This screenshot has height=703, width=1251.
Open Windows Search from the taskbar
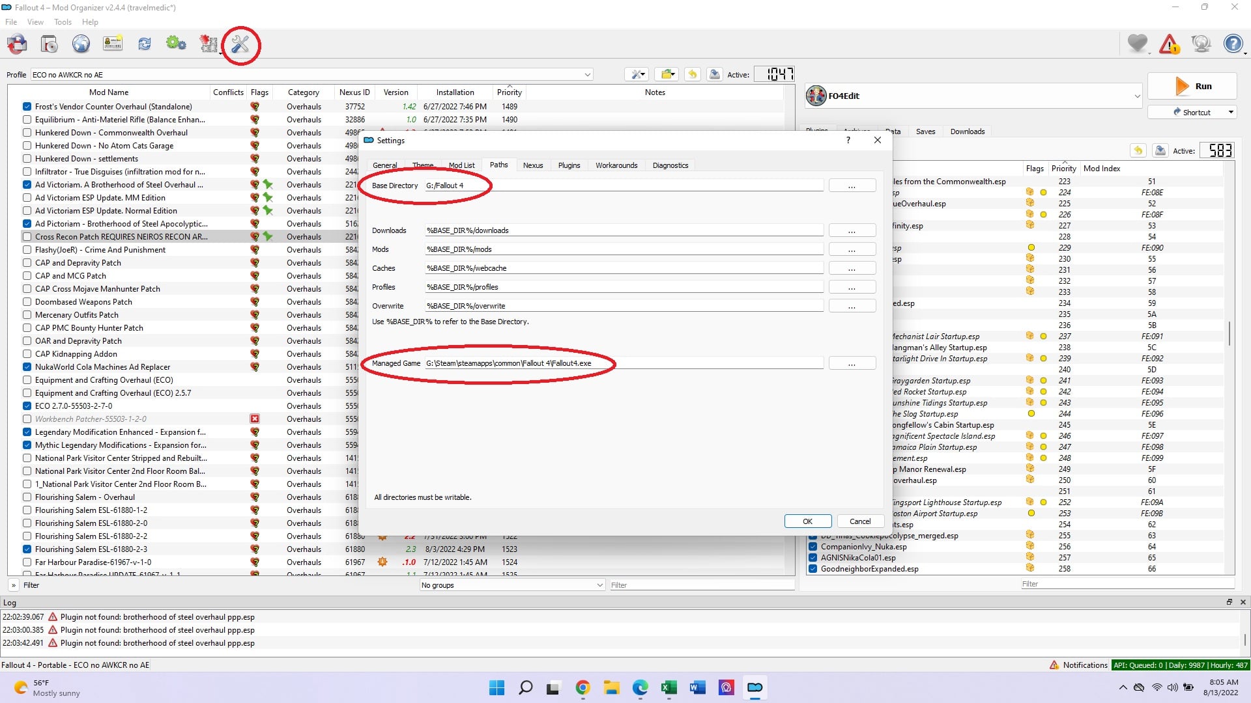(x=525, y=687)
